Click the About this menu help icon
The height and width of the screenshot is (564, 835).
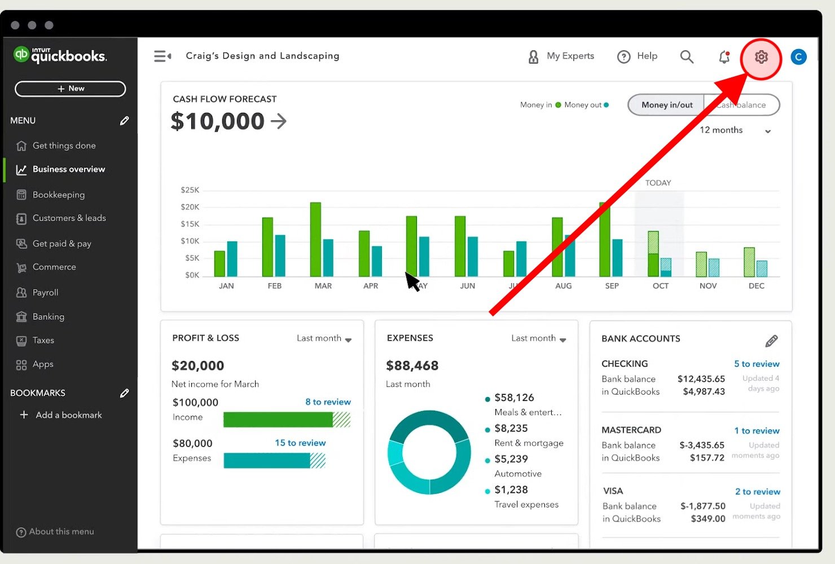21,532
